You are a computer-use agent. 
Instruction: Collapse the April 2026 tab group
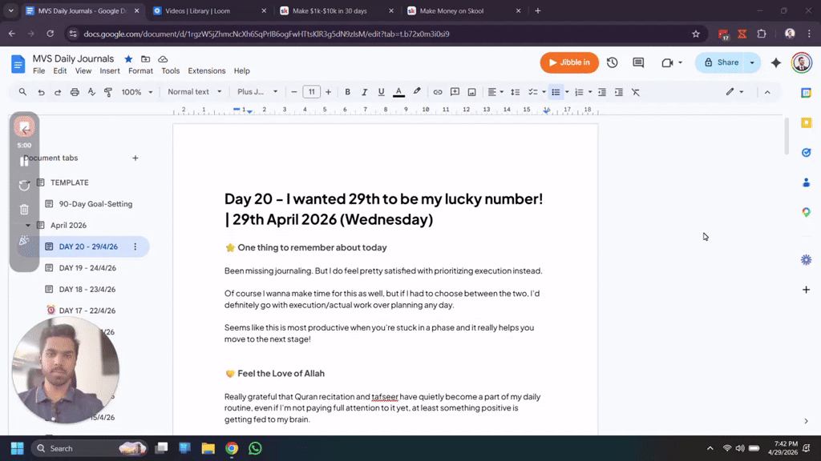click(x=28, y=225)
